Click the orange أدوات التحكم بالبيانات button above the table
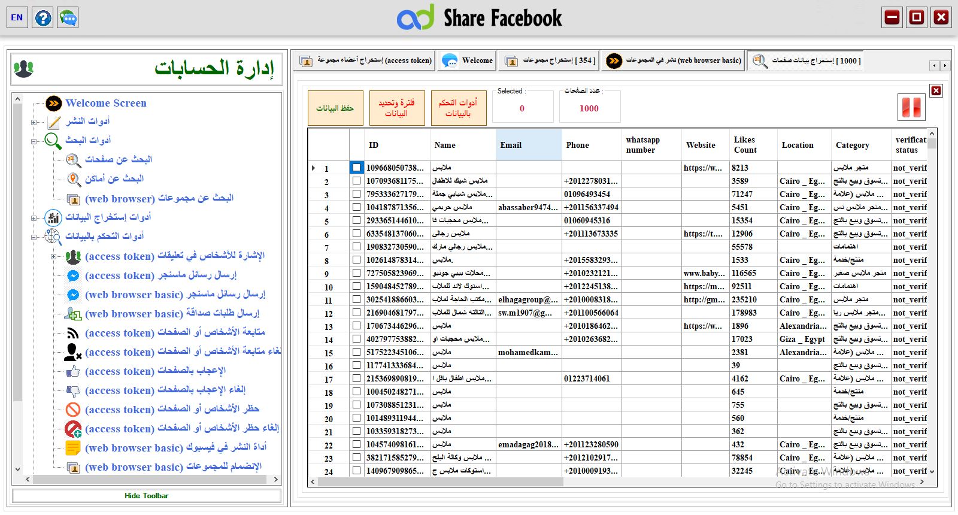This screenshot has width=958, height=515. (459, 108)
